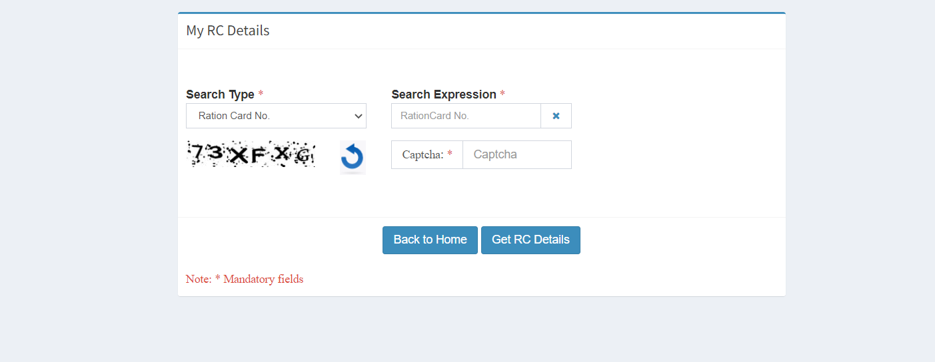Click the asterisk in the Captcha label
The height and width of the screenshot is (362, 935).
pos(450,154)
